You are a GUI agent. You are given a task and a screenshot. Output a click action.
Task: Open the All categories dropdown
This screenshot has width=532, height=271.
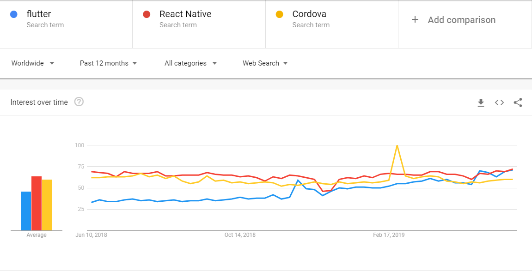click(x=191, y=63)
